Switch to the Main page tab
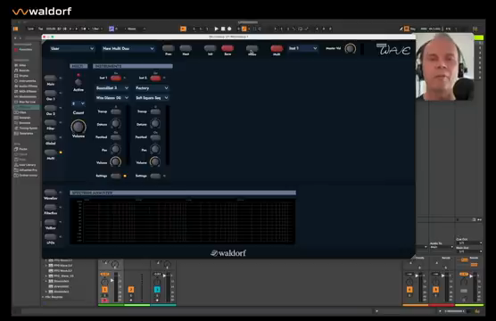This screenshot has width=496, height=321. click(x=51, y=78)
